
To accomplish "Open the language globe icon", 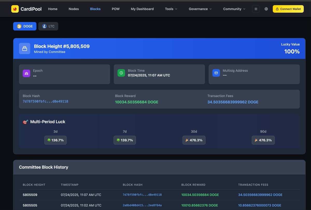I will 266,9.
